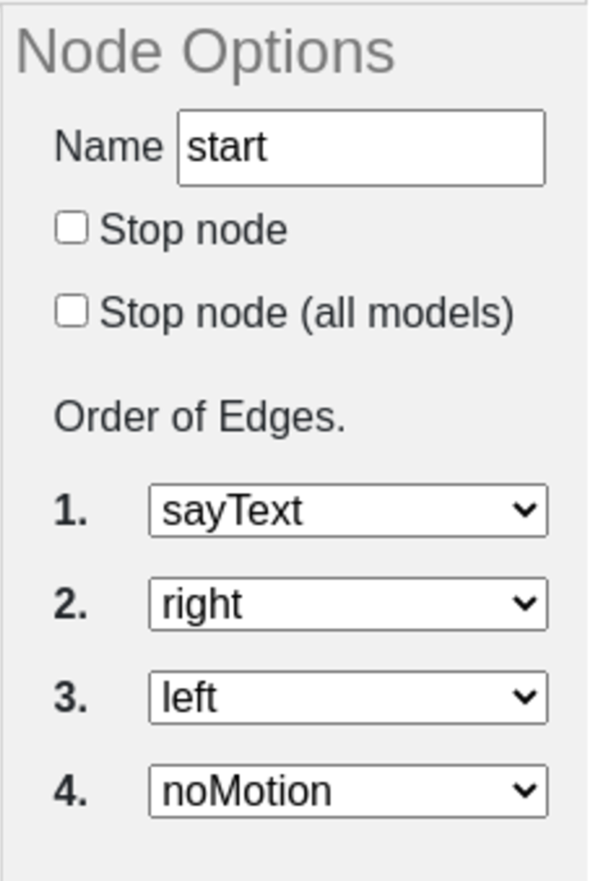Screen dimensions: 595x881
Task: Click the Name text field containing "start"
Action: pyautogui.click(x=361, y=148)
